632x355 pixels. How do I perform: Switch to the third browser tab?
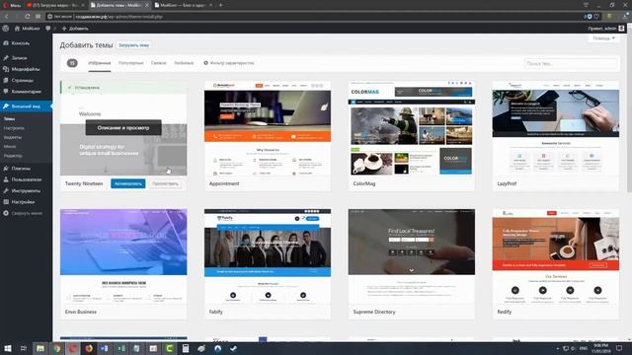tap(184, 5)
